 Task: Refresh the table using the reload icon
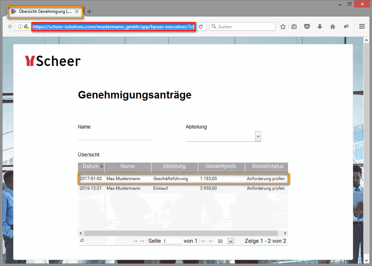(x=82, y=241)
